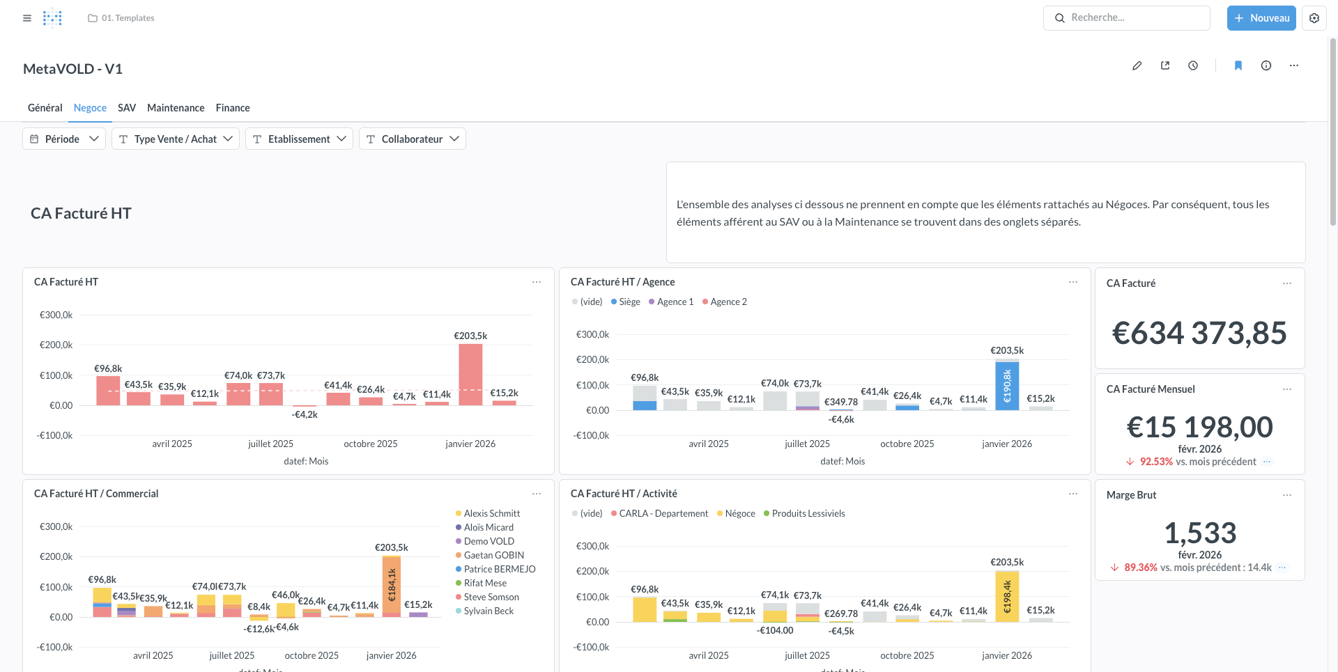This screenshot has height=672, width=1338.
Task: Click the Recherche search field
Action: click(x=1126, y=18)
